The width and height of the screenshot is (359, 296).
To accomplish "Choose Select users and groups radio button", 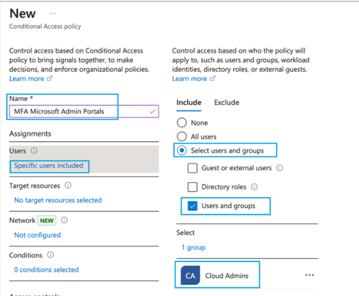I will (182, 151).
